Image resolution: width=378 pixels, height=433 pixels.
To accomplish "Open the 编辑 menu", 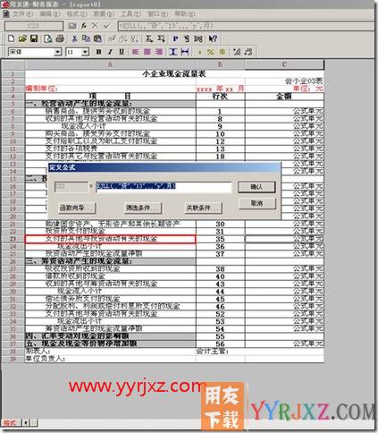I will click(49, 14).
